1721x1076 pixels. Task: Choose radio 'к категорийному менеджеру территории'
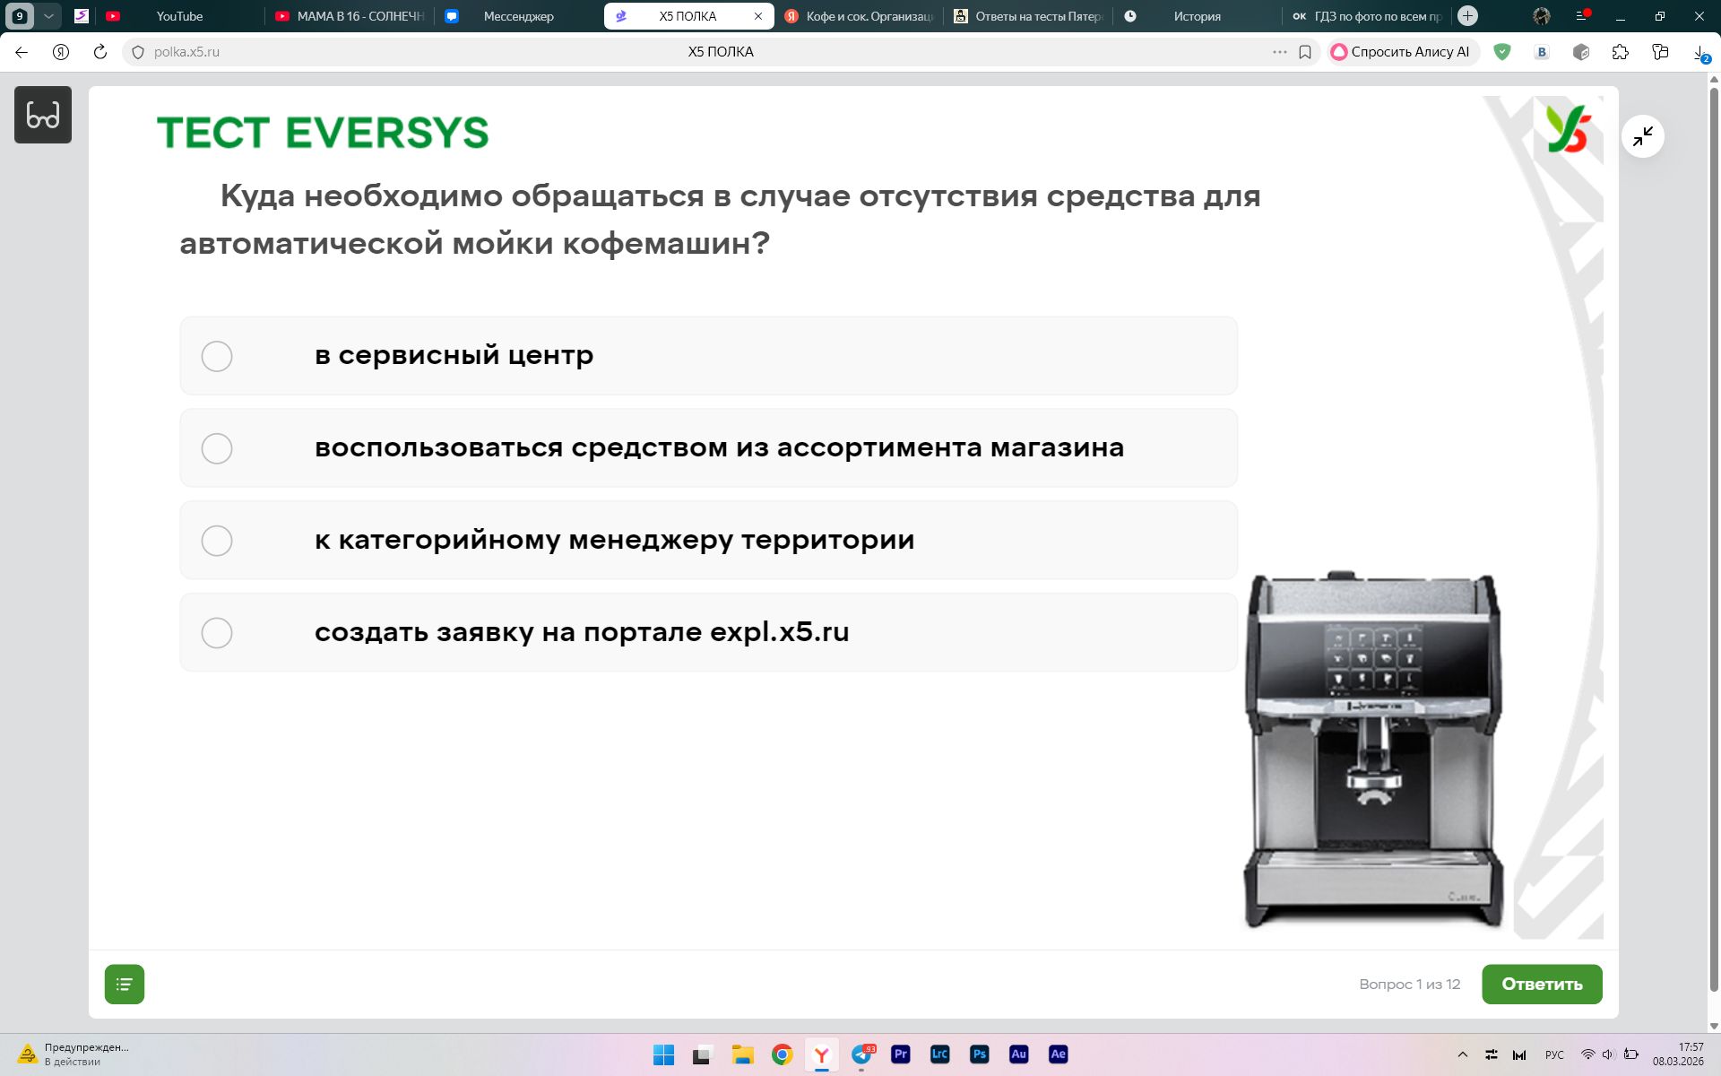pos(217,541)
